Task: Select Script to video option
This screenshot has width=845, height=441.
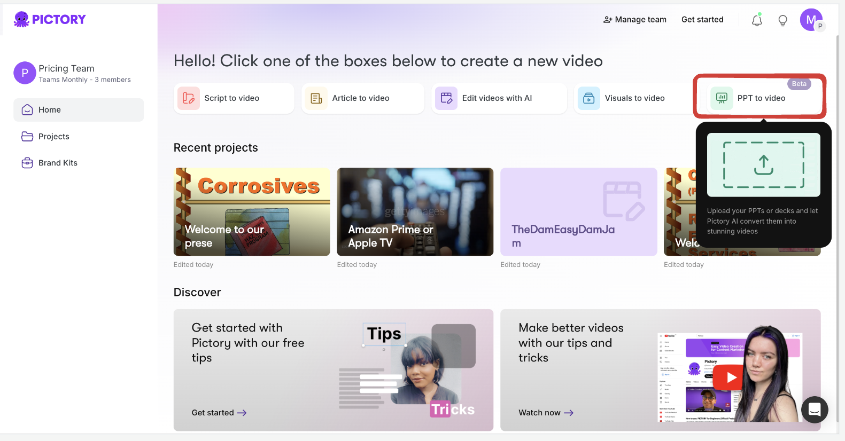Action: click(234, 98)
